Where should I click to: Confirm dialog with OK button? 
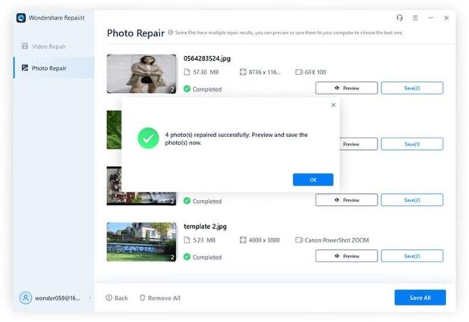[313, 180]
